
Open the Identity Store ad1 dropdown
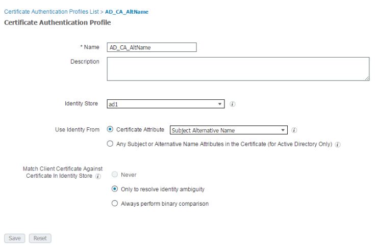click(x=166, y=104)
